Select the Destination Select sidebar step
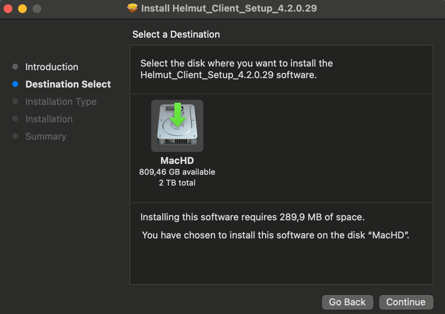445x314 pixels. click(x=68, y=84)
